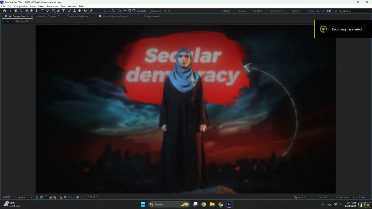The height and width of the screenshot is (209, 372).
Task: Adjust the exposure +0.0 value
Action: 70,197
